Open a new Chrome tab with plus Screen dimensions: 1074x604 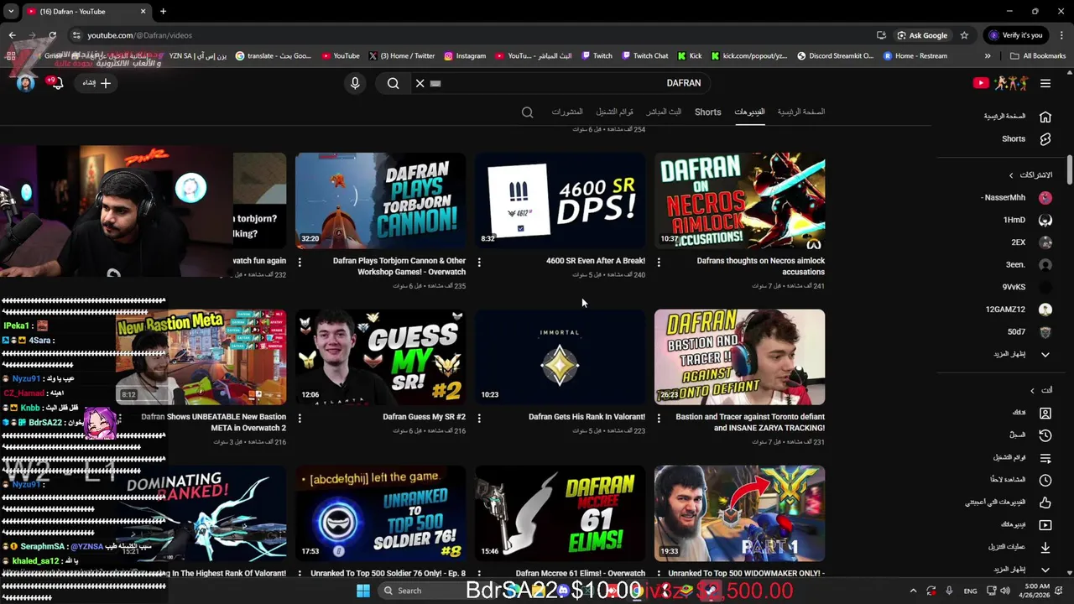(163, 12)
